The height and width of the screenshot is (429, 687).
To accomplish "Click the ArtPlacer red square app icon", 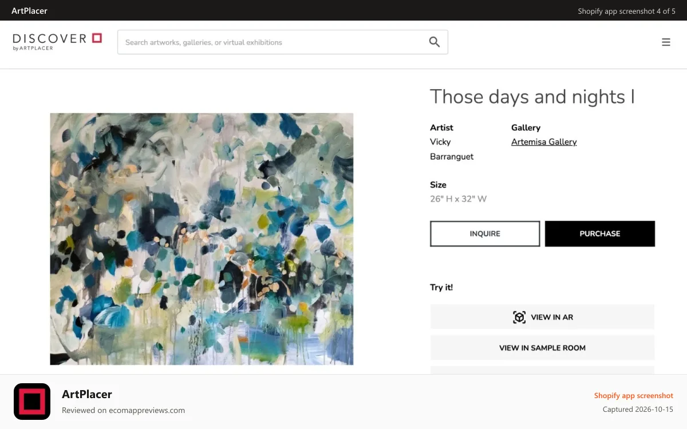I will (x=32, y=402).
